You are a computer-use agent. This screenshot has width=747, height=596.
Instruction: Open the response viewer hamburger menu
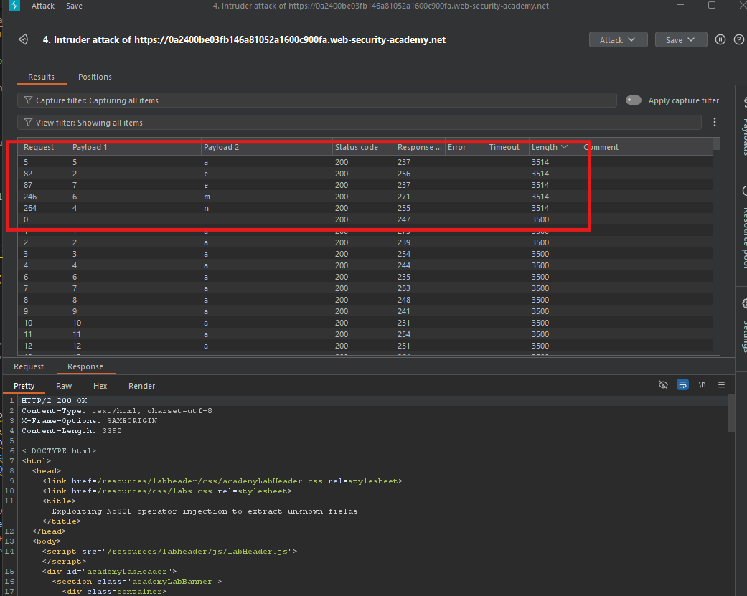point(722,384)
